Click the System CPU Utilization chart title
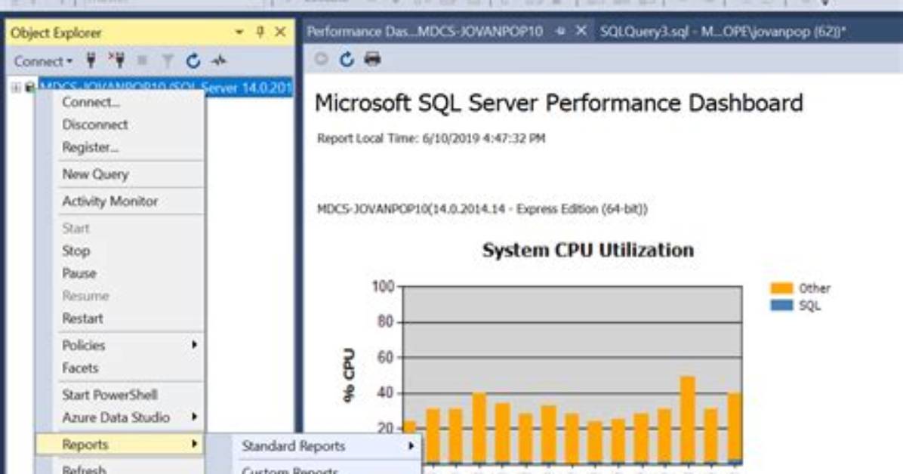 tap(588, 250)
